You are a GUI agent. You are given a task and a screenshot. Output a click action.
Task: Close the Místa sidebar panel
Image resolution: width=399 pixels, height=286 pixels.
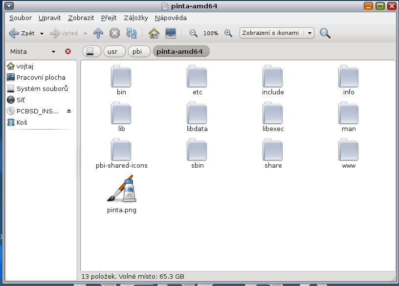coord(68,51)
